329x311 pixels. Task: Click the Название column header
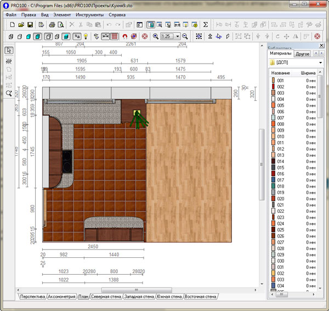pyautogui.click(x=280, y=73)
